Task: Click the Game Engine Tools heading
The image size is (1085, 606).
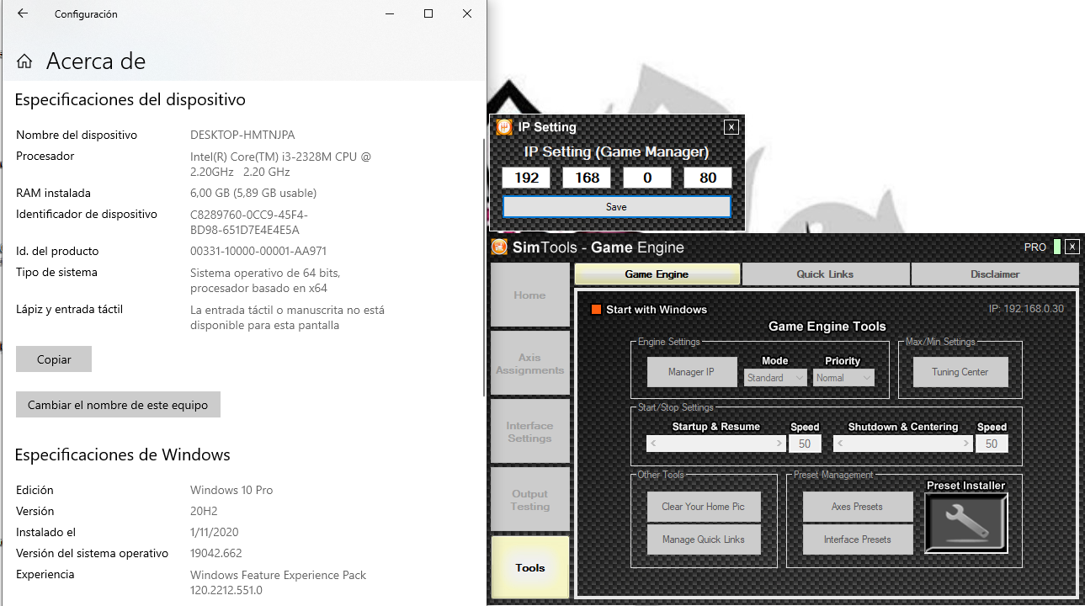Action: pos(827,327)
